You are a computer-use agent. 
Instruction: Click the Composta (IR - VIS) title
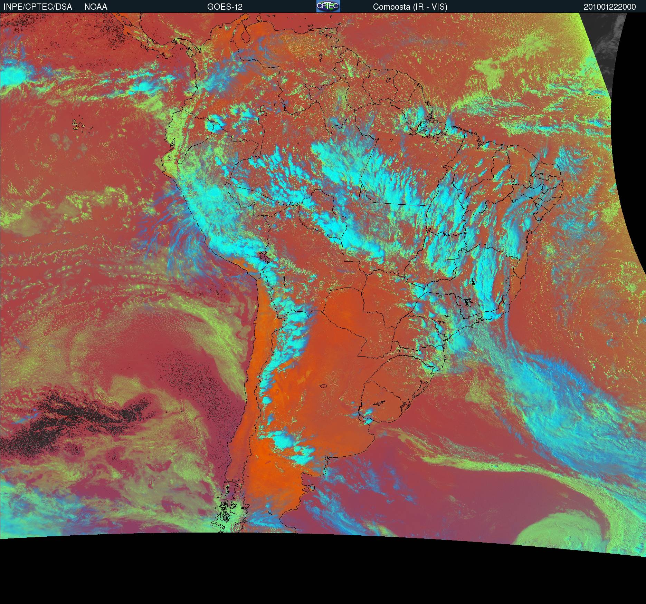click(x=410, y=7)
